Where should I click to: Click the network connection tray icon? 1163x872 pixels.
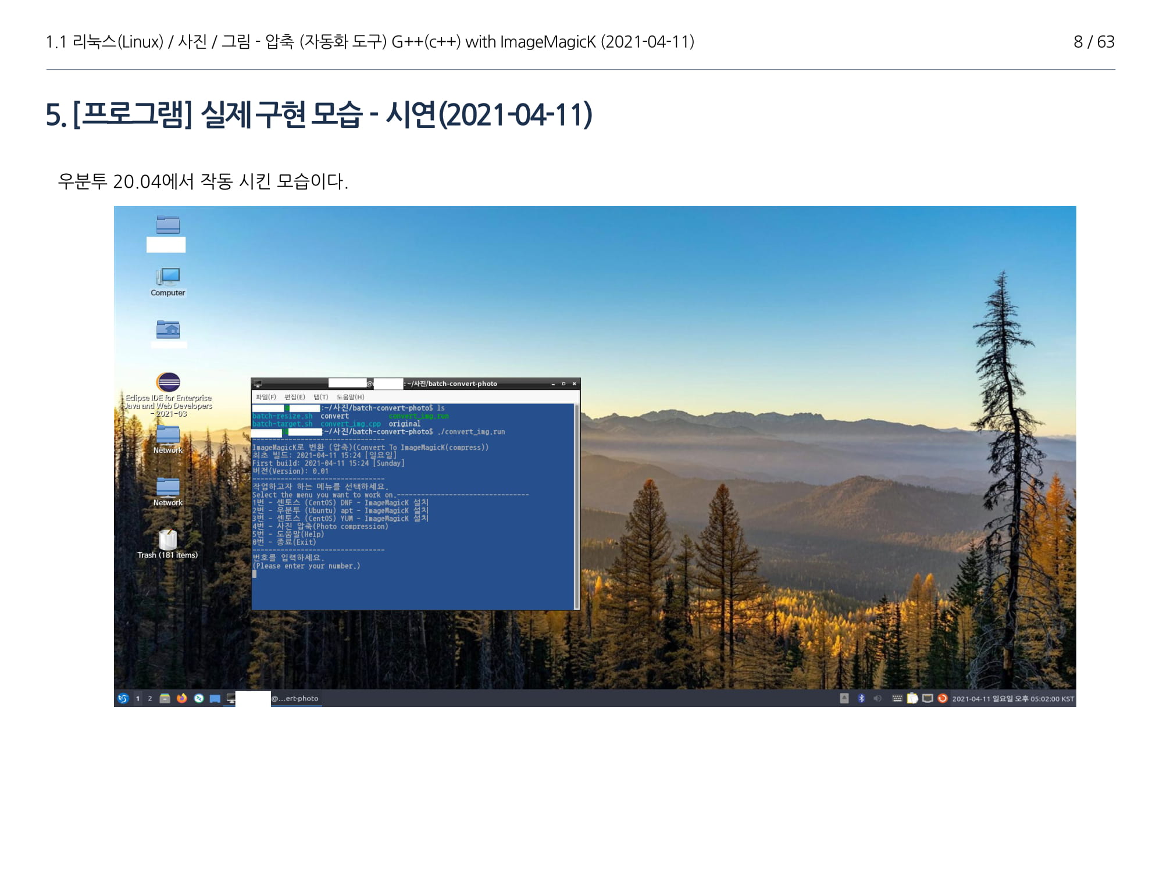click(x=927, y=698)
